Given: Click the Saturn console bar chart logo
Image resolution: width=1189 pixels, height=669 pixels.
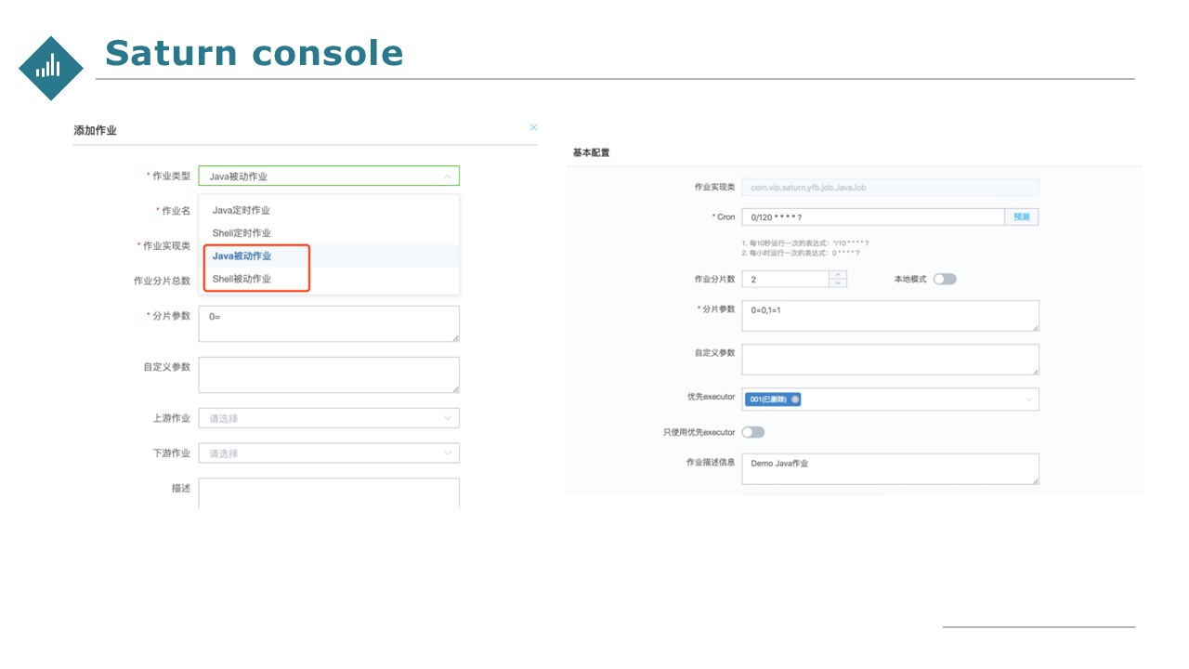Looking at the screenshot, I should [x=51, y=68].
